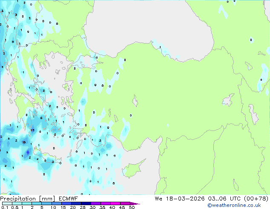Select the 5–10 mm legend swatch
270x209 pixels.
[46, 203]
